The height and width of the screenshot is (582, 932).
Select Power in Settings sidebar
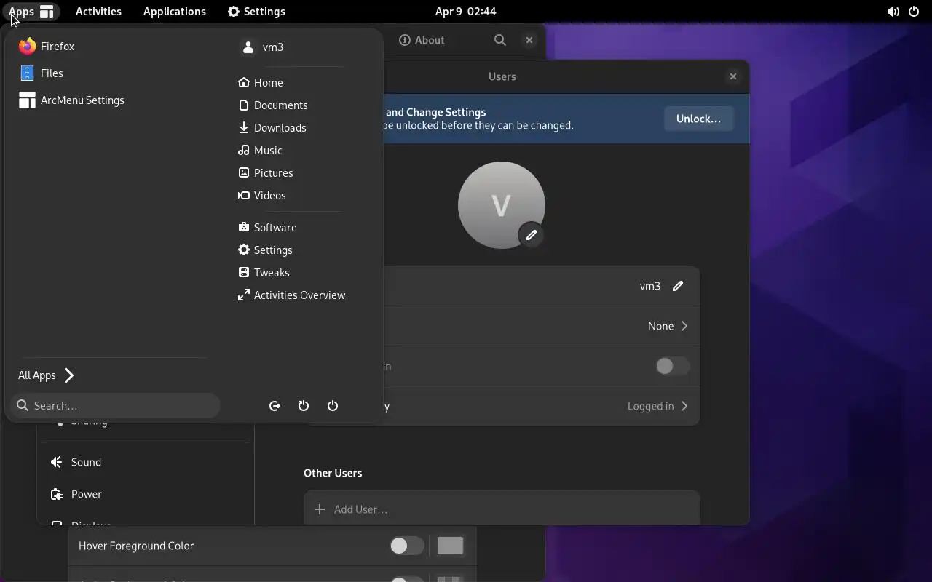[x=146, y=494]
